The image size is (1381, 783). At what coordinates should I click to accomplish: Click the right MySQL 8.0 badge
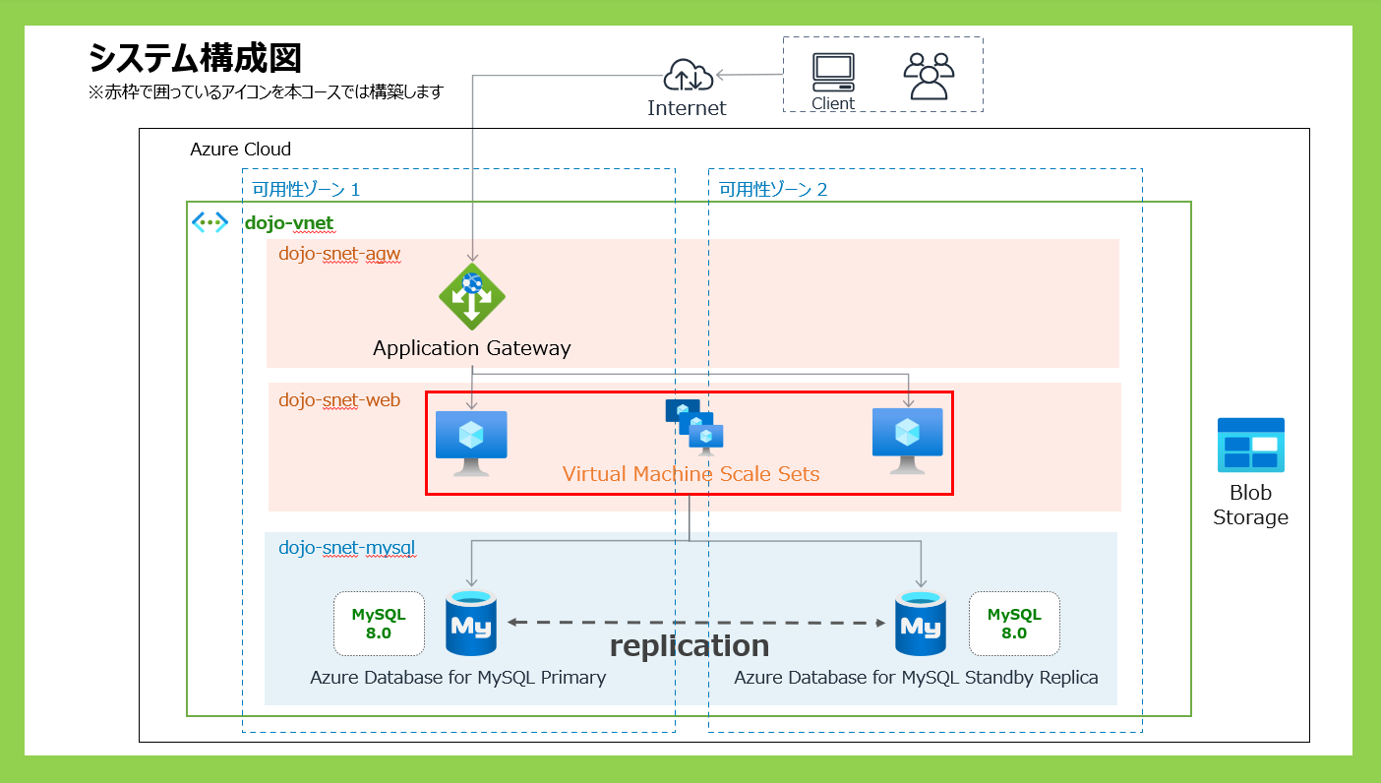click(x=1014, y=624)
